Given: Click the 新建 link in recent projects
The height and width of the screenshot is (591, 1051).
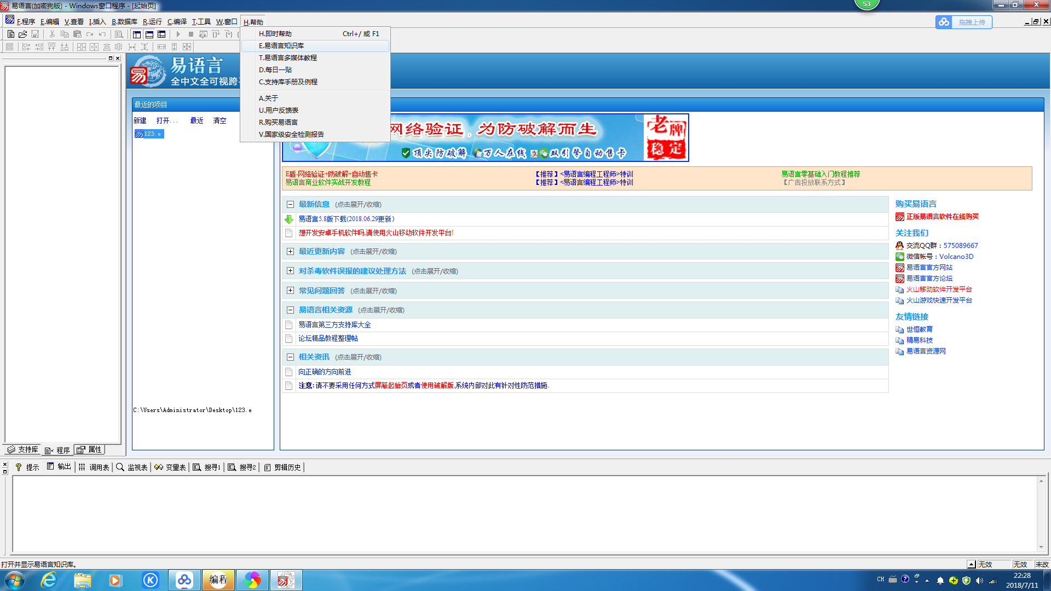Looking at the screenshot, I should pyautogui.click(x=140, y=121).
